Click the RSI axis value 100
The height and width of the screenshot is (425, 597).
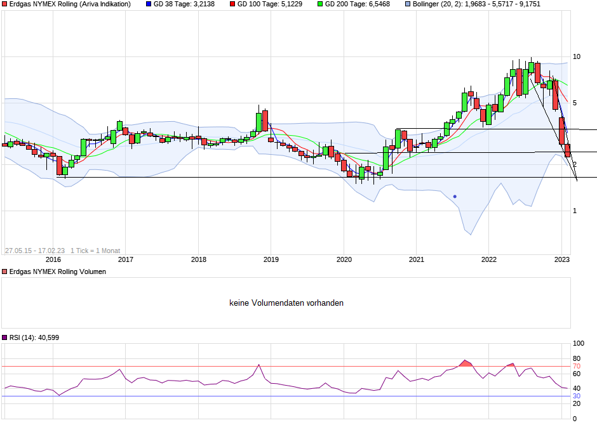tap(579, 343)
